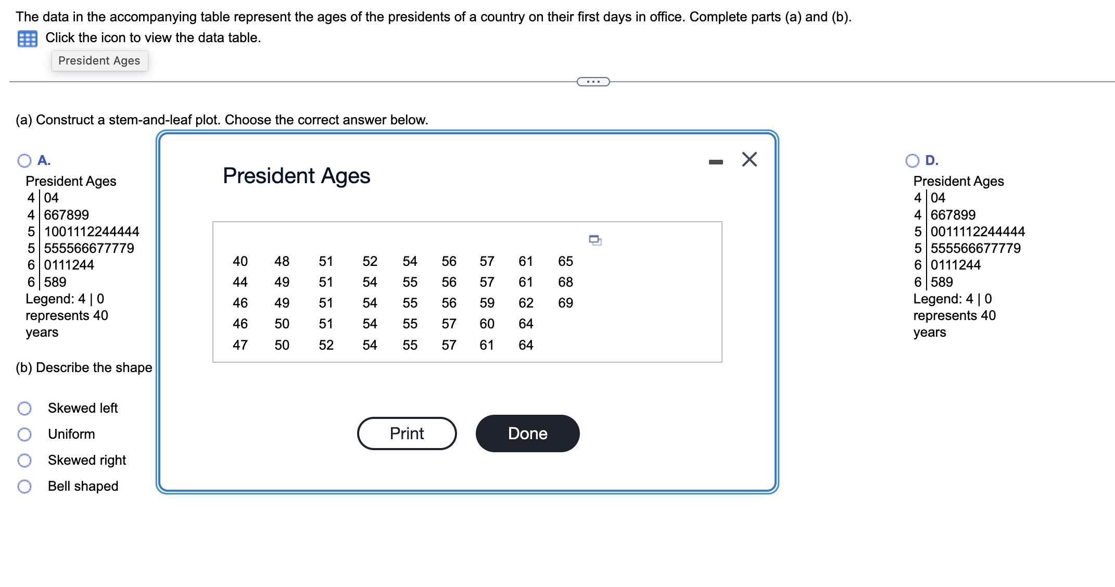Open the President Ages table button
The image size is (1115, 587).
tap(99, 60)
